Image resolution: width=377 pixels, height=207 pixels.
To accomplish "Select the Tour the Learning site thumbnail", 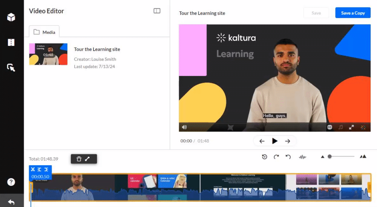I will pos(48,54).
